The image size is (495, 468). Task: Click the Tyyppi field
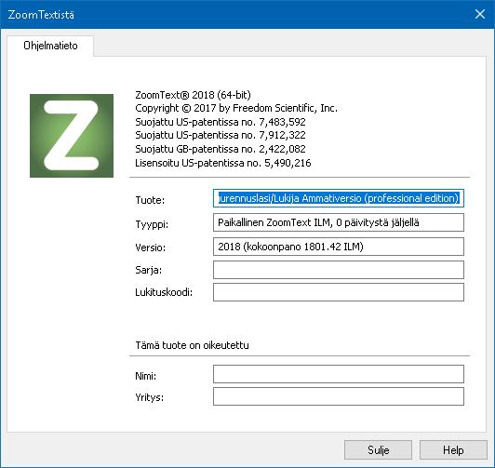339,222
